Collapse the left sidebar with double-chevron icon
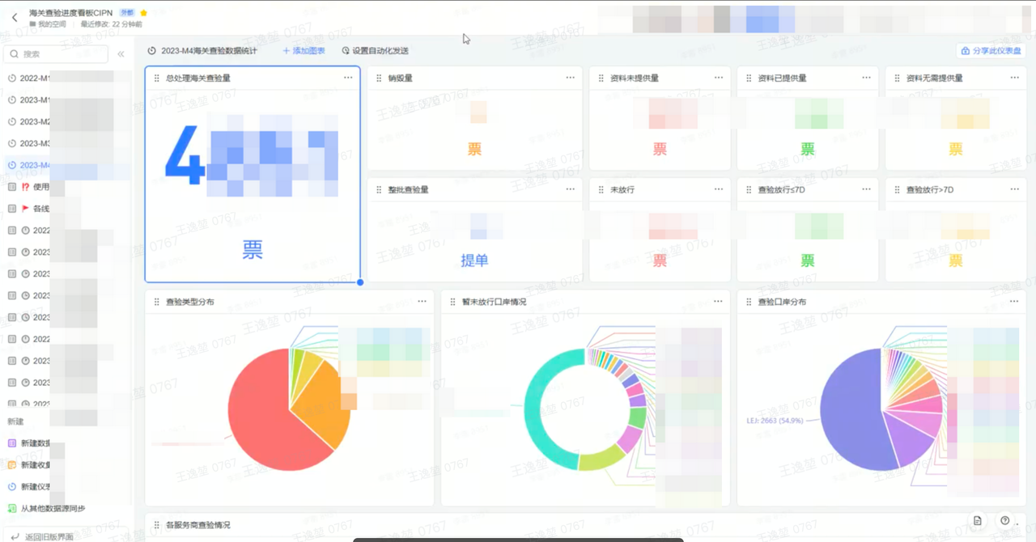1036x542 pixels. (x=121, y=54)
